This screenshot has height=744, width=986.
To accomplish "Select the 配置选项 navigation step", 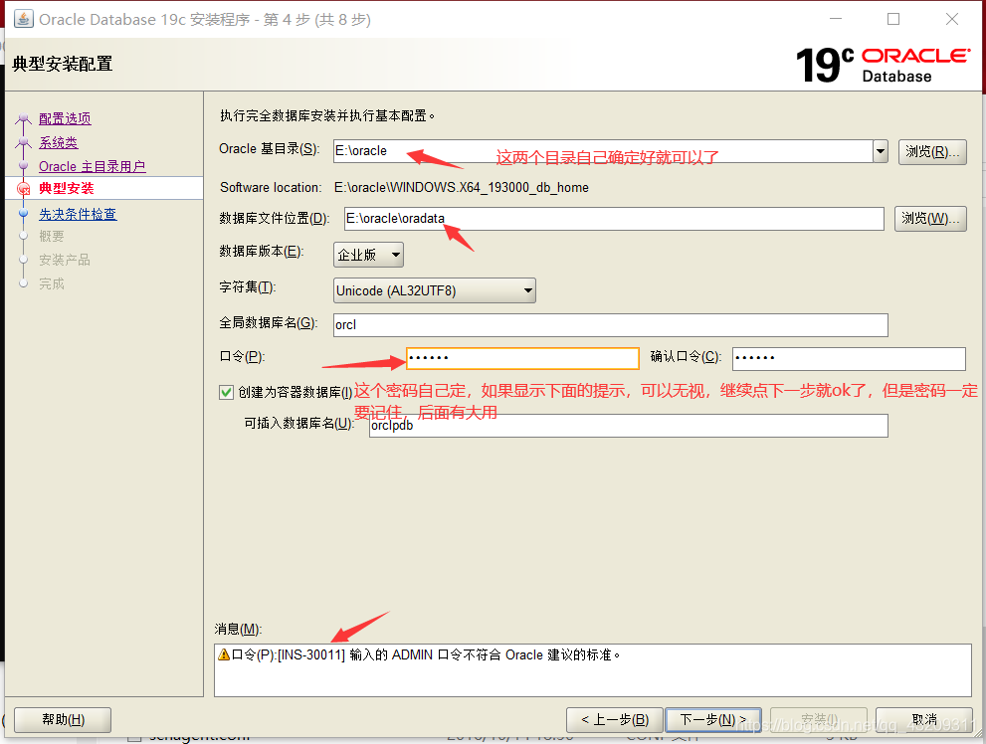I will (65, 117).
